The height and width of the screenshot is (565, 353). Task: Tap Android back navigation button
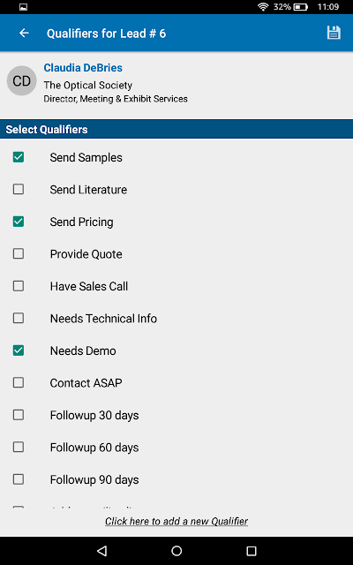pos(102,551)
